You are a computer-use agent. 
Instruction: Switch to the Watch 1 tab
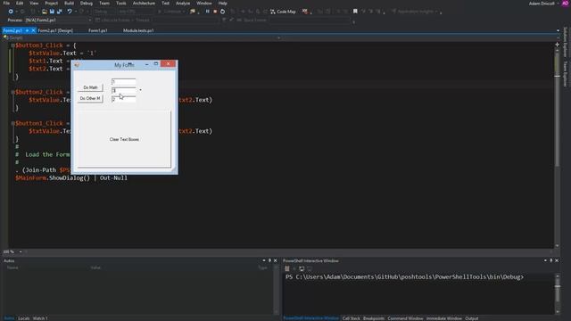[x=40, y=318]
